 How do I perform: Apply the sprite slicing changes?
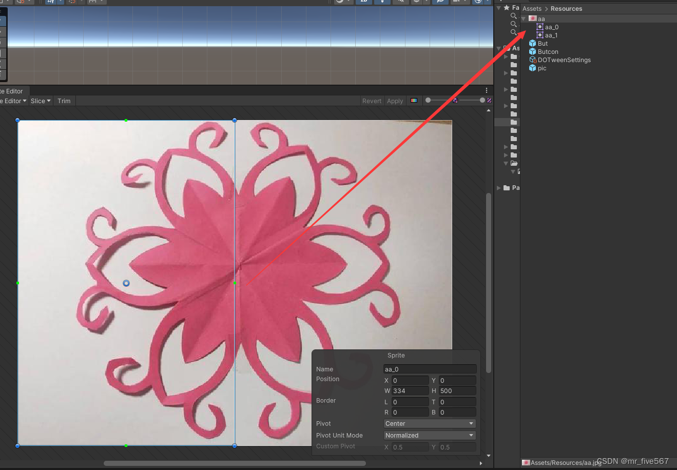(395, 101)
